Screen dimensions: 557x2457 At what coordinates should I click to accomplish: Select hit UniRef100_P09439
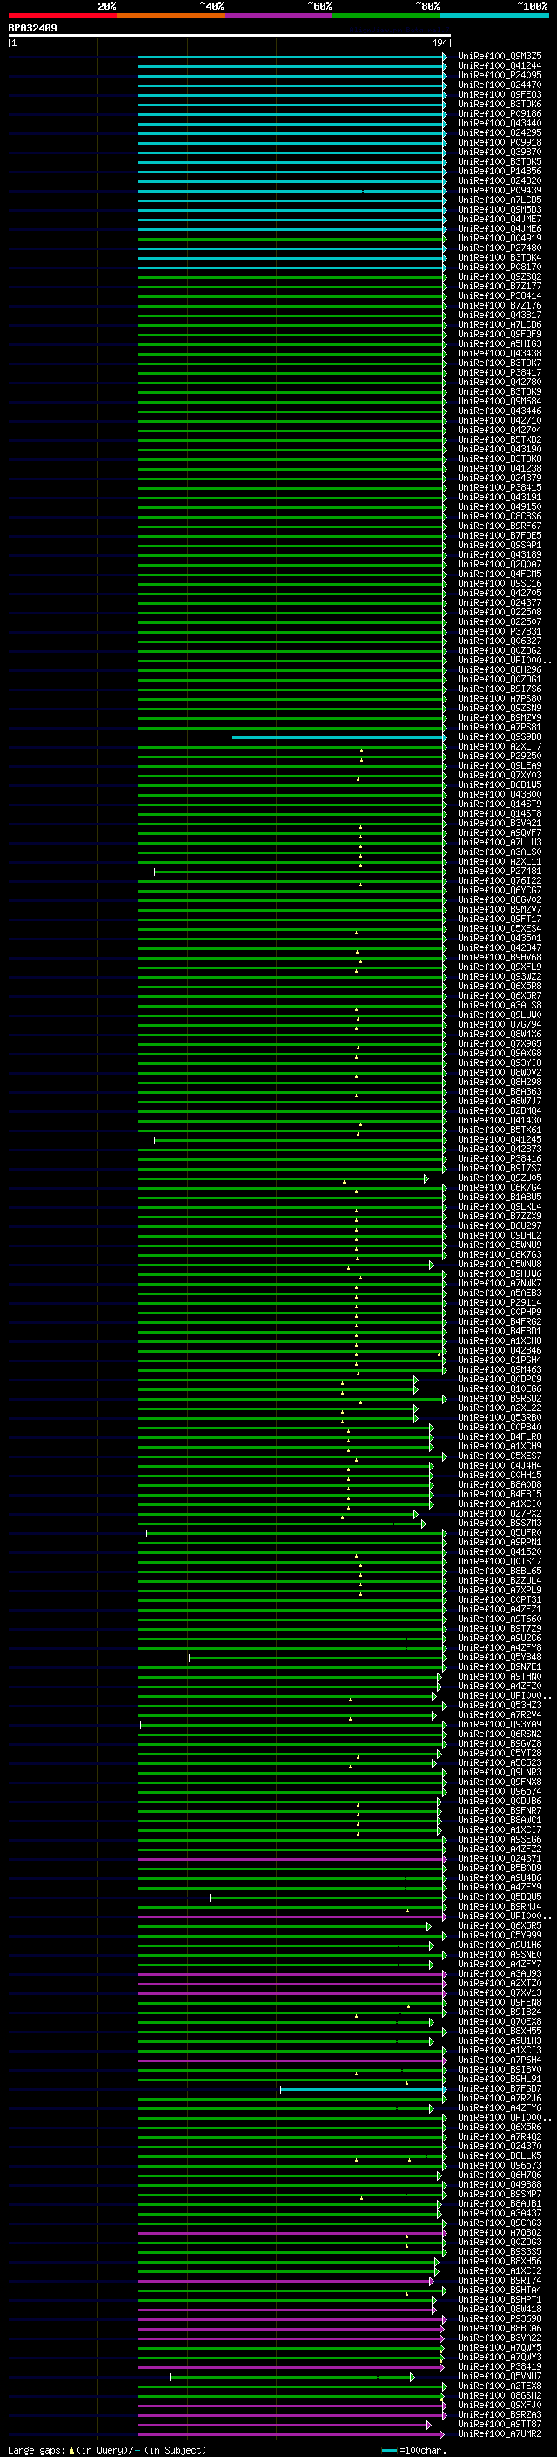[500, 191]
